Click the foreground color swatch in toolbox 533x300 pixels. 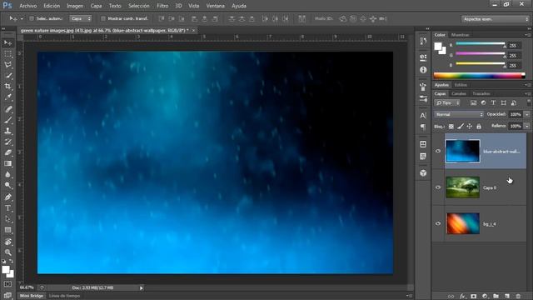[6, 270]
